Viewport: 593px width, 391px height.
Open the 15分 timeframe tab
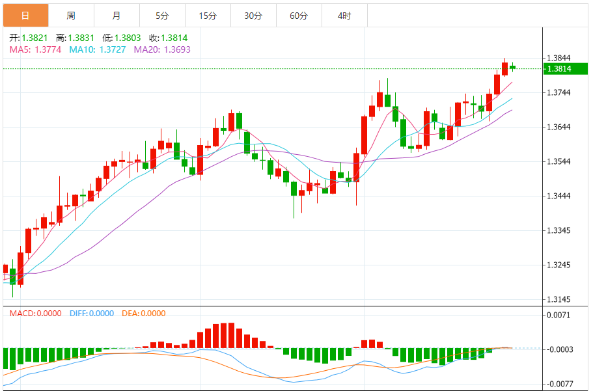208,16
